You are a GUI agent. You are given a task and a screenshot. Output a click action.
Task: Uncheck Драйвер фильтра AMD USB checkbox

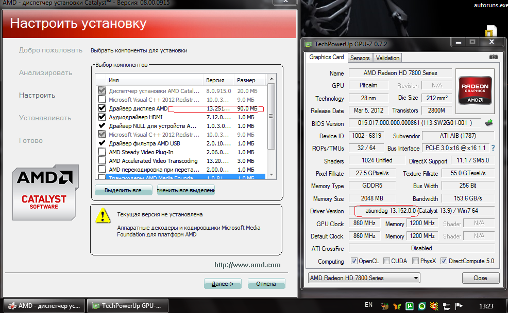pyautogui.click(x=102, y=143)
